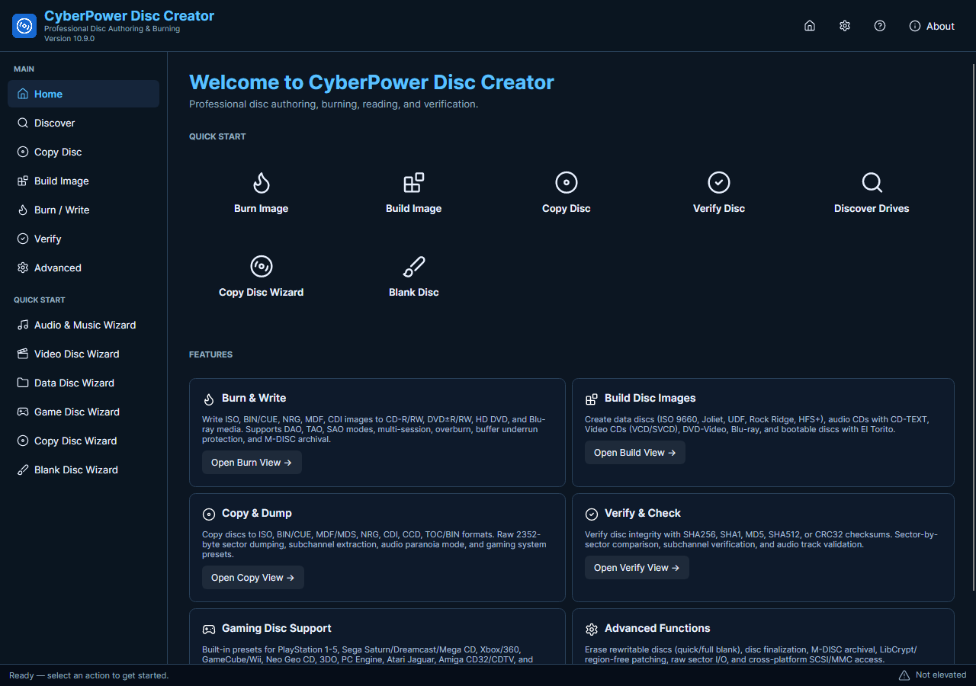
Task: Click the Build Disc Images card icon
Action: pos(592,399)
